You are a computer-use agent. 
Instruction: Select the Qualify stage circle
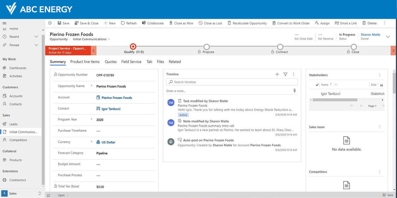pyautogui.click(x=133, y=47)
